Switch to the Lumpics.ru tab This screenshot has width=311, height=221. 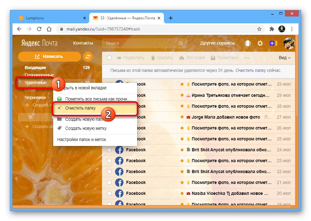[53, 18]
